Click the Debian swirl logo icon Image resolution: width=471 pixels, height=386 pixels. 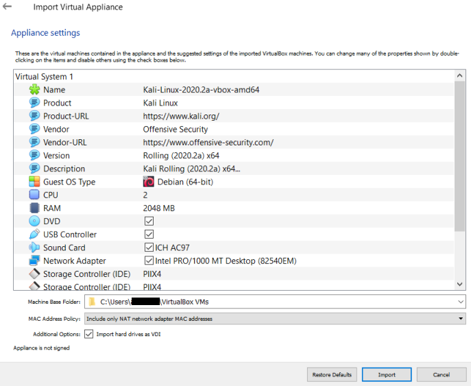click(x=148, y=182)
